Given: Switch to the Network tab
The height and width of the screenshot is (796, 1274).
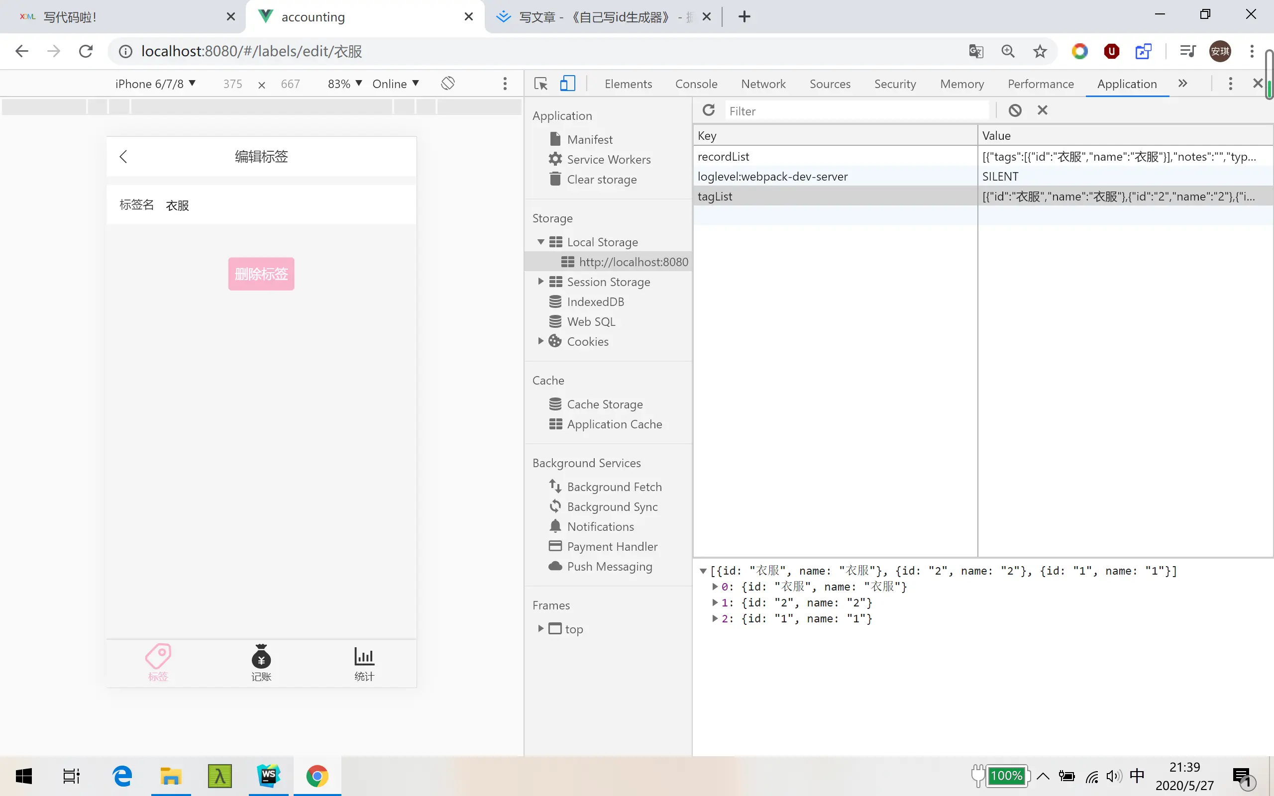Looking at the screenshot, I should 763,84.
